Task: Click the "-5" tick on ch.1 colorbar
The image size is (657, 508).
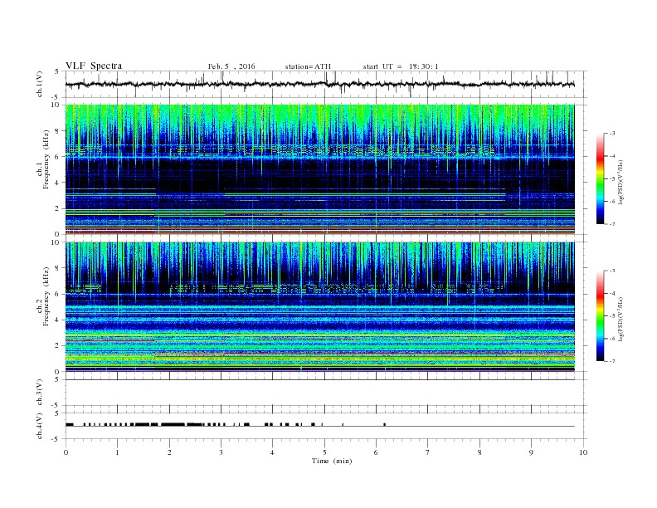Action: [x=612, y=179]
